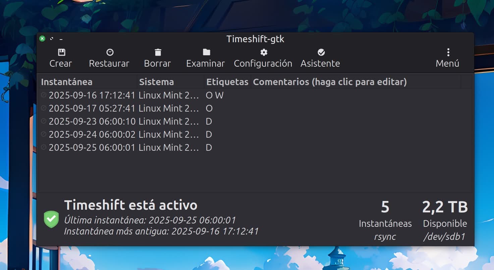Click the green window close button

pyautogui.click(x=42, y=39)
